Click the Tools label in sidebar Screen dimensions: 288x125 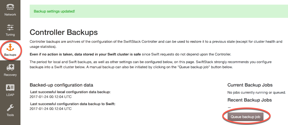click(x=10, y=115)
